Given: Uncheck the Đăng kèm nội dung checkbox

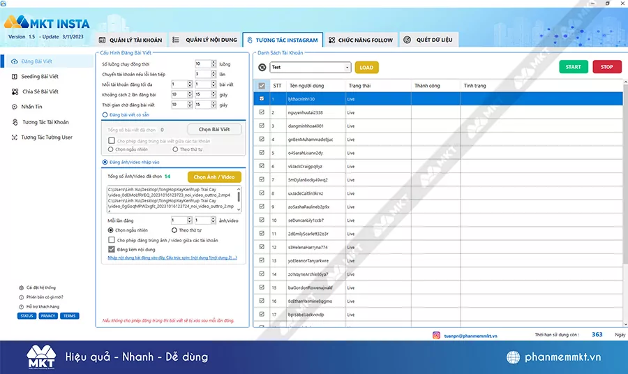Looking at the screenshot, I should pos(112,249).
